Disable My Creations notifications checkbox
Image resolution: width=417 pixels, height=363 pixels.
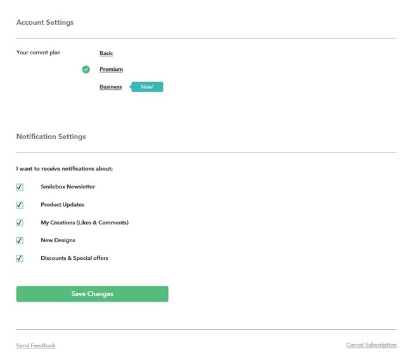point(20,223)
